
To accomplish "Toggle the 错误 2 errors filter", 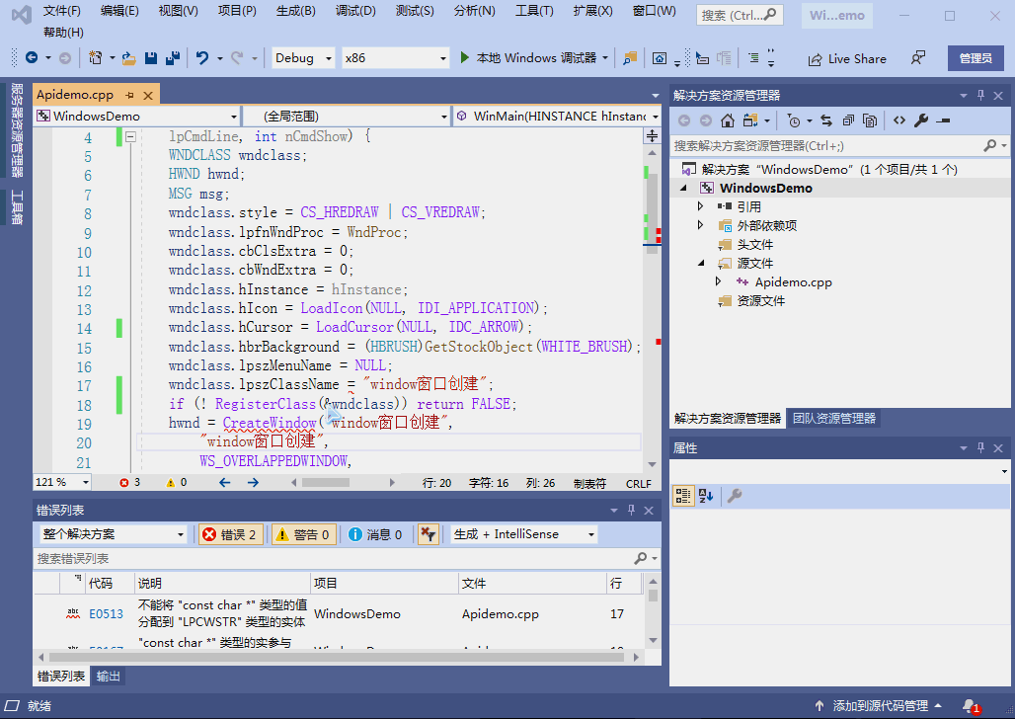I will coord(229,534).
